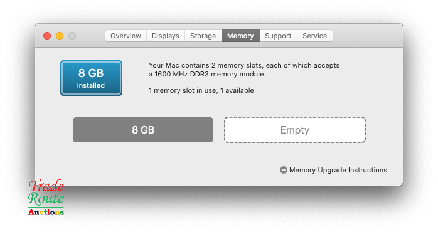Select the Empty memory slot
Viewport: 438px width, 232px height.
pos(295,130)
